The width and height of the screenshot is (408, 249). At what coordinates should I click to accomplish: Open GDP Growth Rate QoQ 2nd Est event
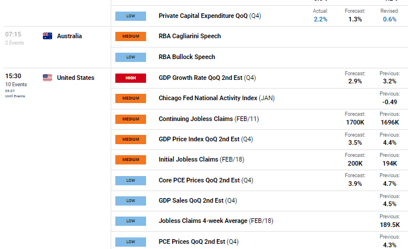tap(200, 78)
